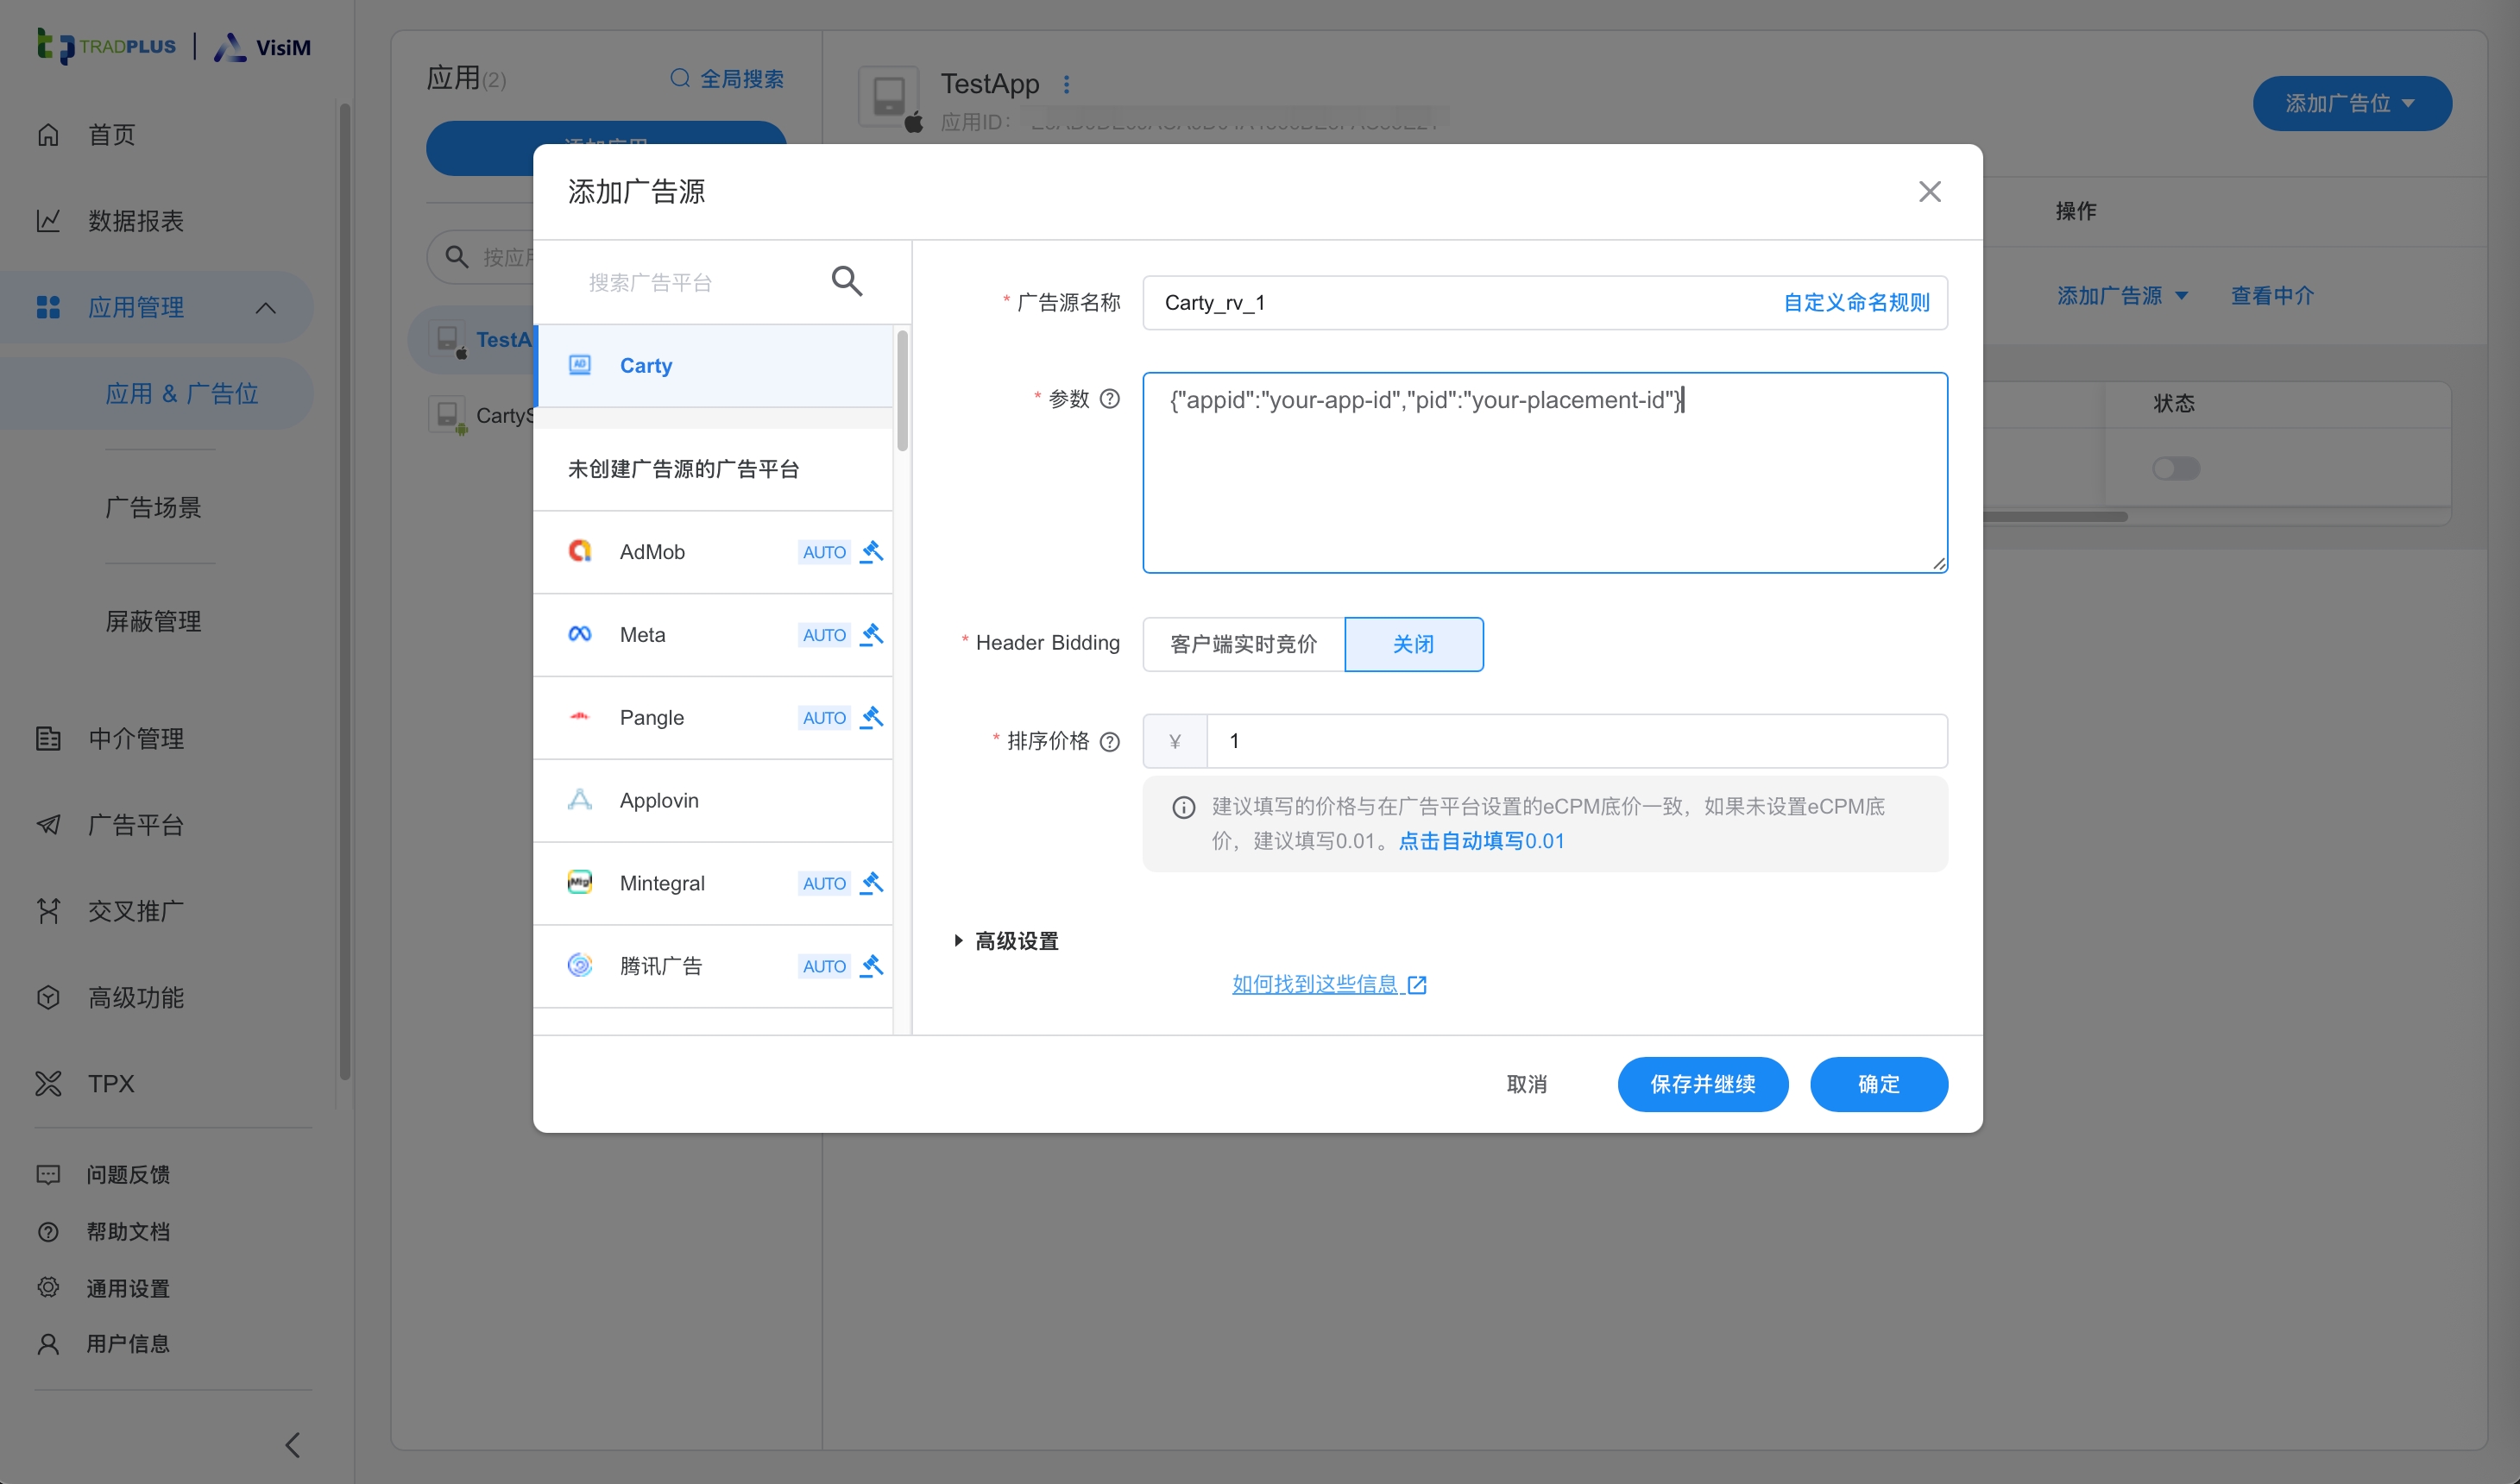2520x1484 pixels.
Task: Select the 屏蔽管理 menu item
Action: [154, 620]
